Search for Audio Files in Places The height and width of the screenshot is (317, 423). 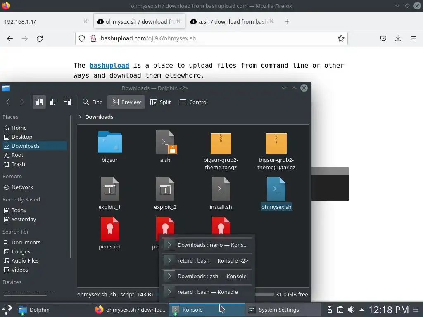tap(35, 261)
